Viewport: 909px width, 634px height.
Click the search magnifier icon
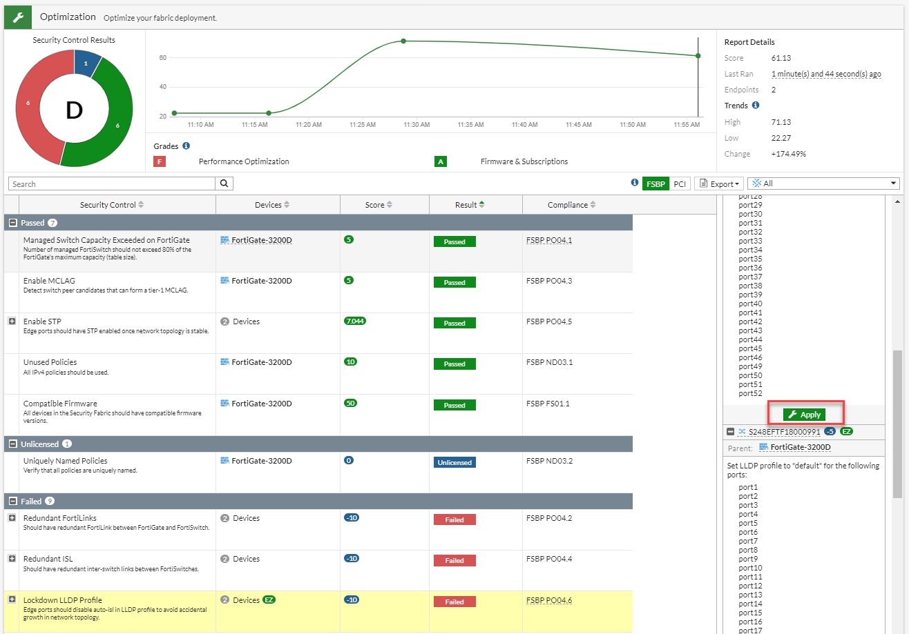point(224,184)
